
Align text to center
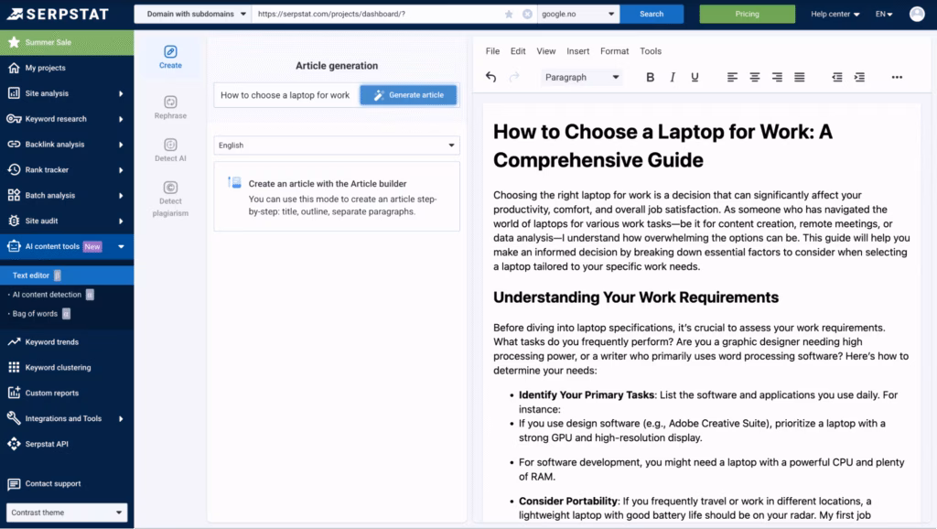755,78
